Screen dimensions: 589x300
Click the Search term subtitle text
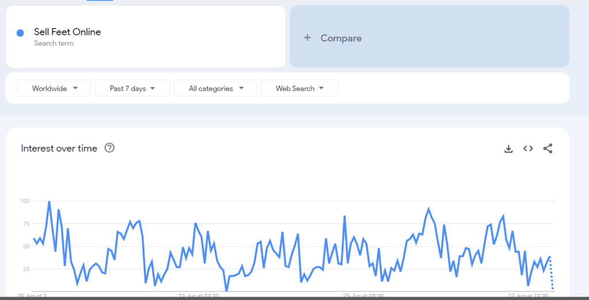[53, 44]
